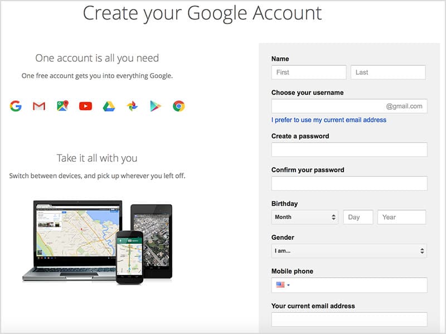Click the Confirm your password field
Image resolution: width=446 pixels, height=334 pixels.
[350, 183]
